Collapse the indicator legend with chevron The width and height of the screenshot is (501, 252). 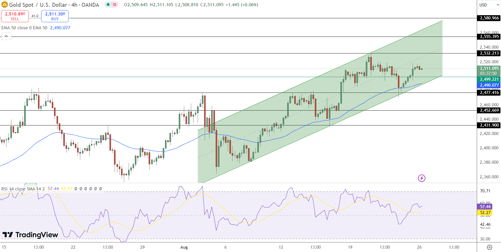6,36
